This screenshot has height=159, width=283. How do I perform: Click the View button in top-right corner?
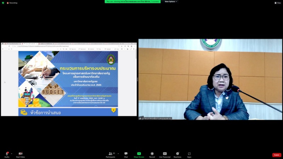click(x=278, y=2)
